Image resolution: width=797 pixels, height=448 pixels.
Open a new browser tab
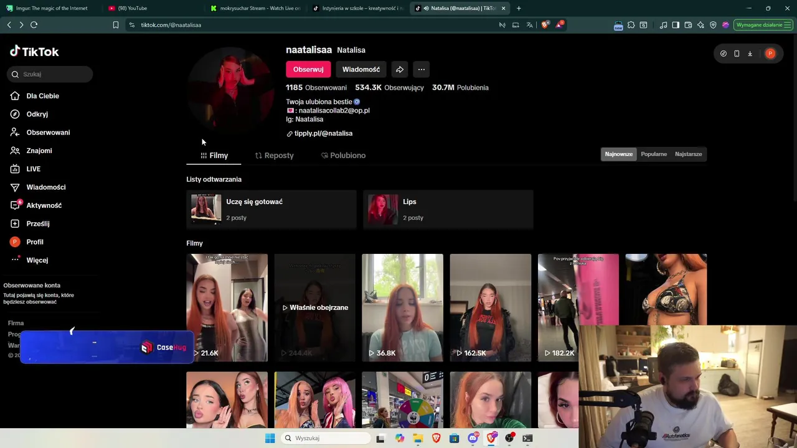(x=519, y=8)
